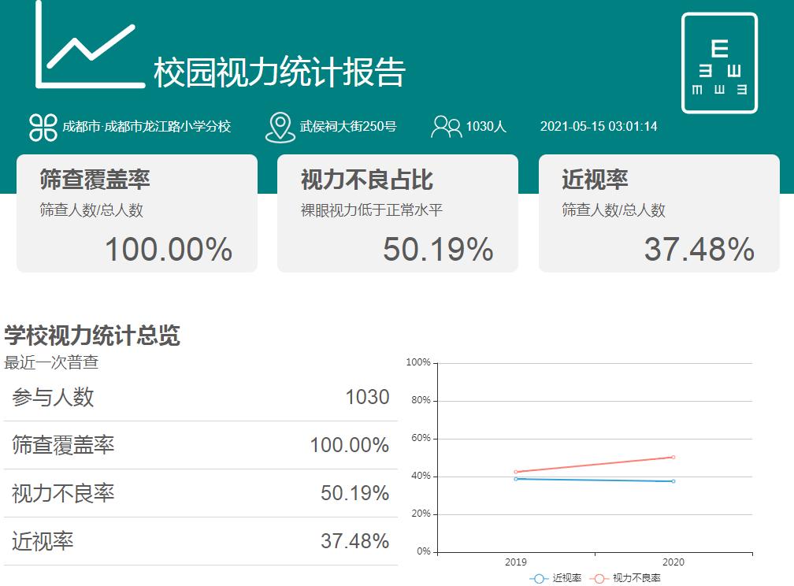Select the 参与人数 row showing 1030
This screenshot has height=586, width=794.
tap(197, 397)
